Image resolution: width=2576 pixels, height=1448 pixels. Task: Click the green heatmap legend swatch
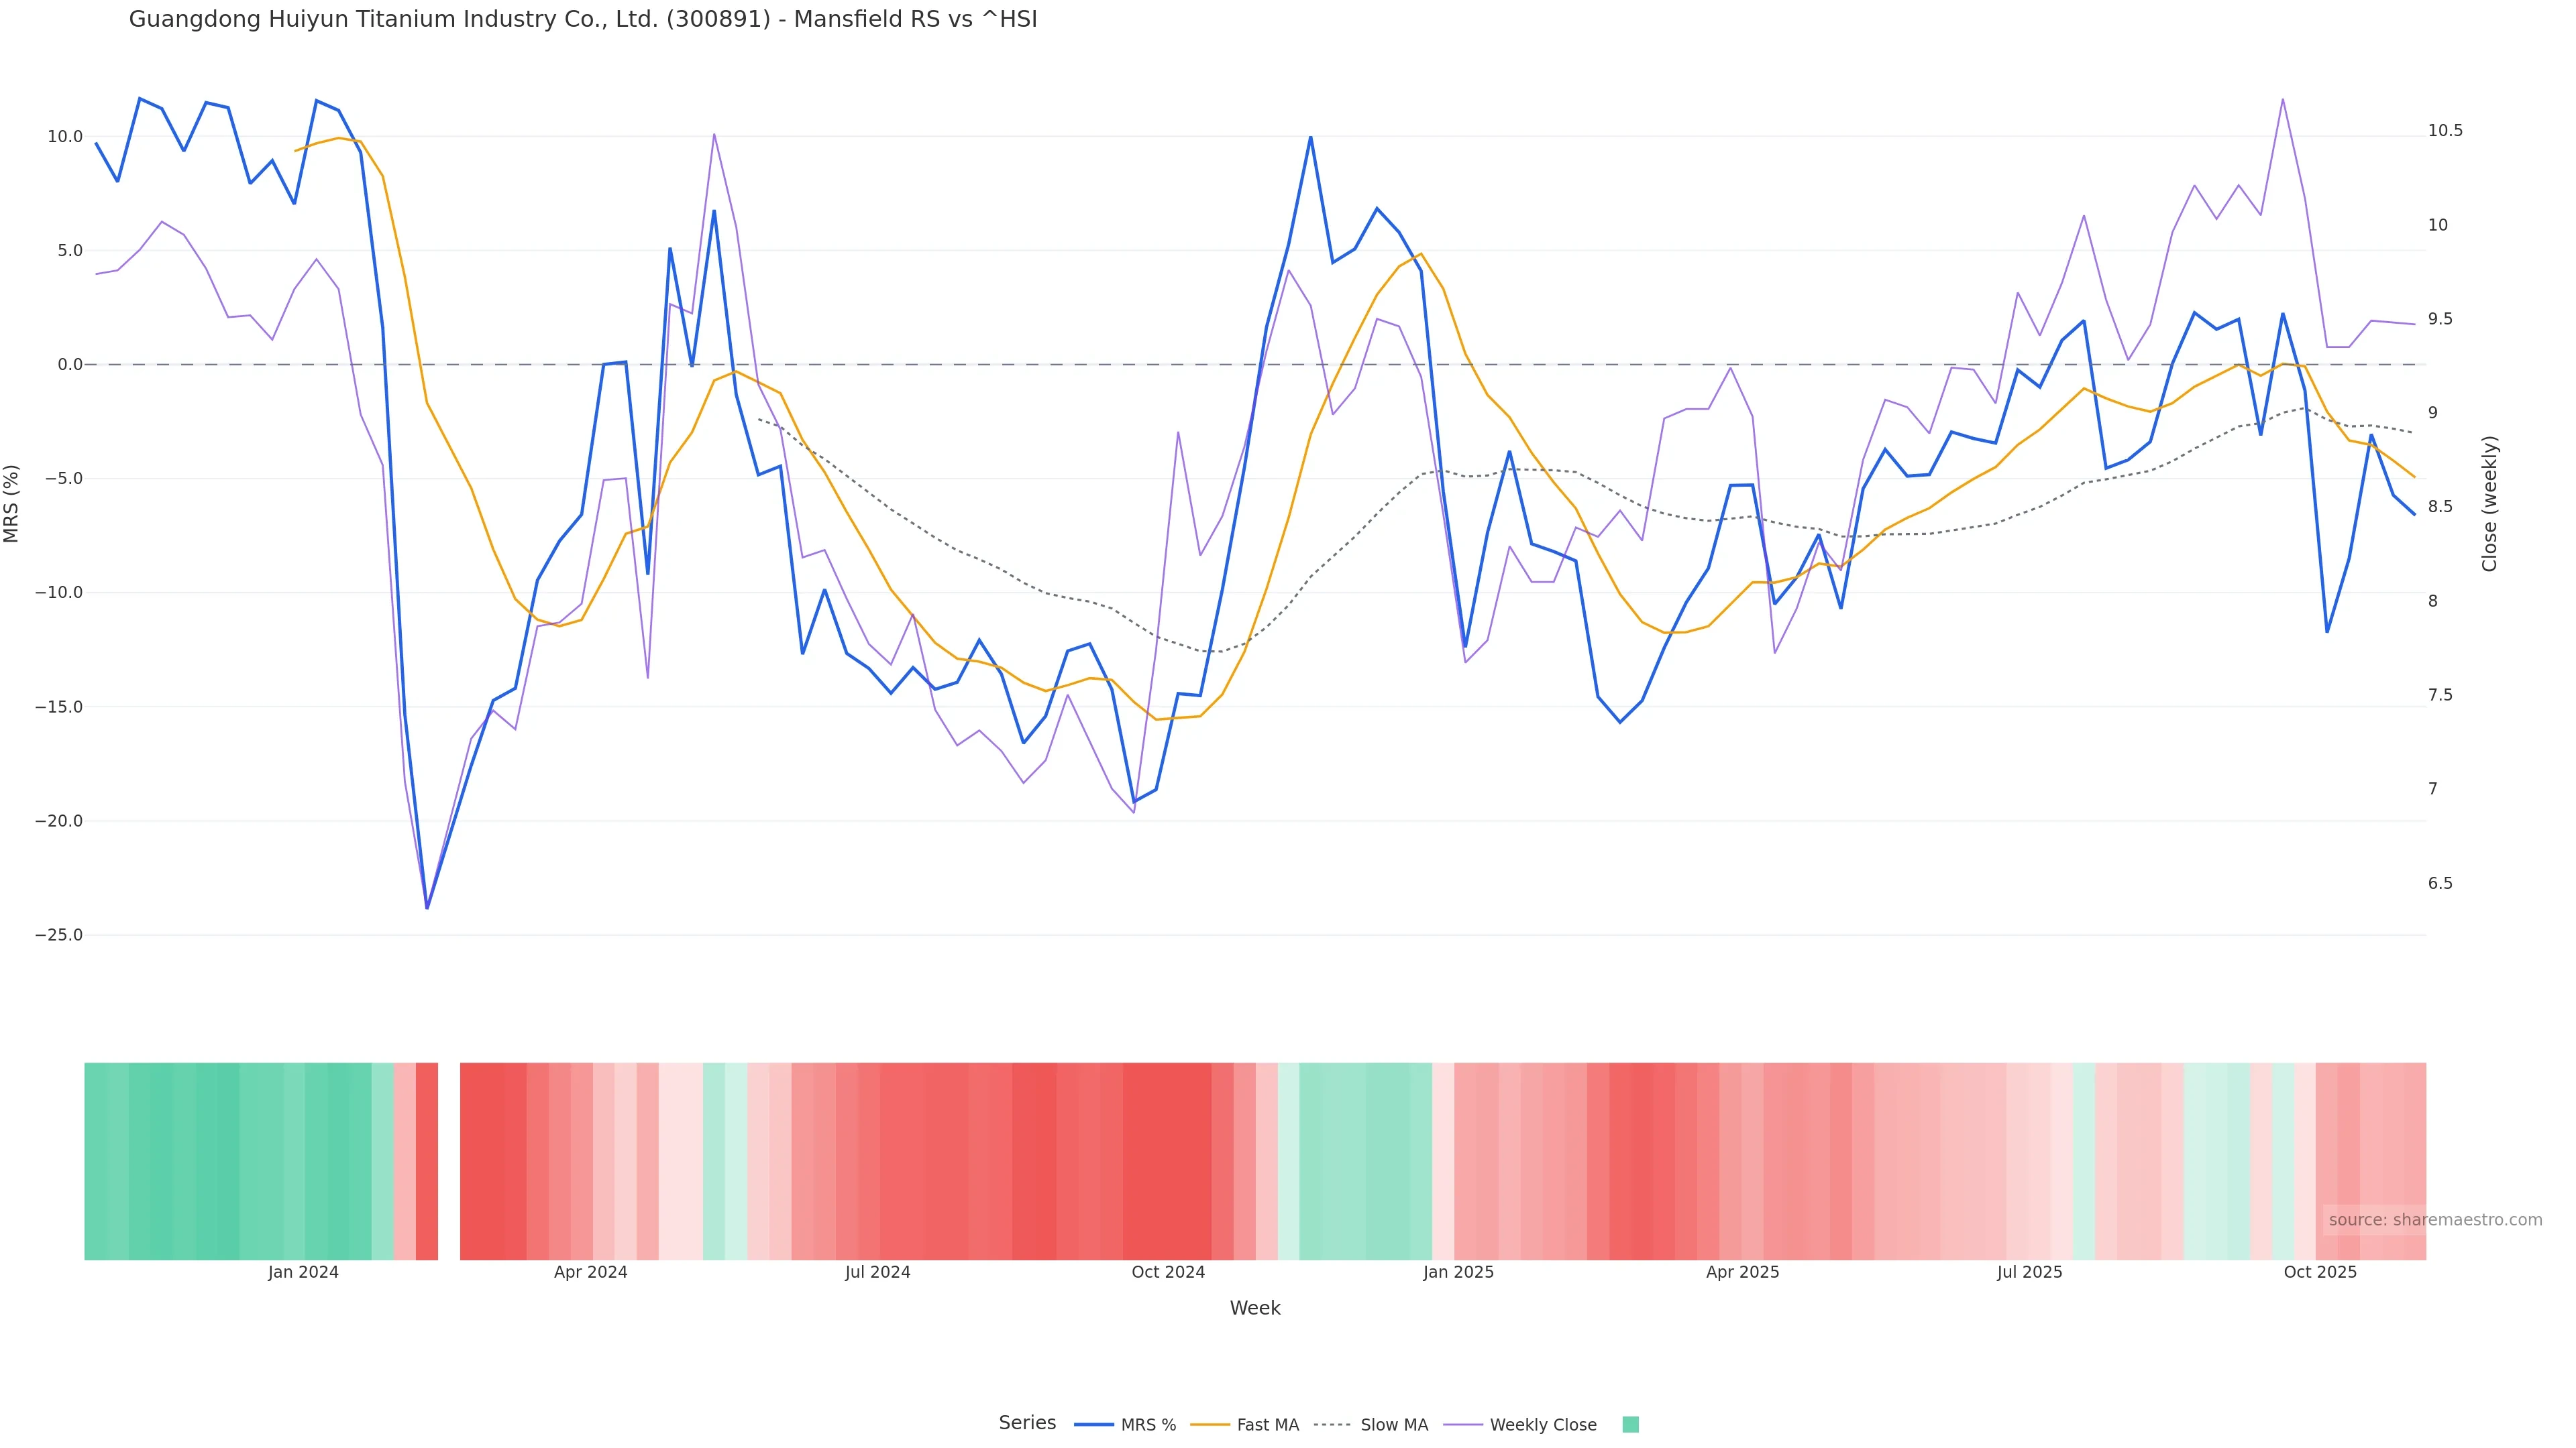[1630, 1425]
